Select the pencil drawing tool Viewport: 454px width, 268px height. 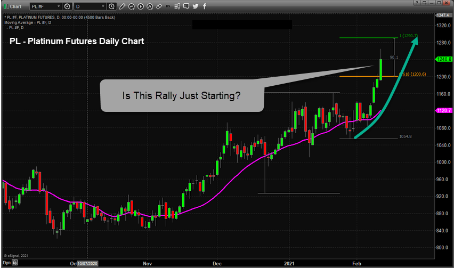[x=122, y=6]
